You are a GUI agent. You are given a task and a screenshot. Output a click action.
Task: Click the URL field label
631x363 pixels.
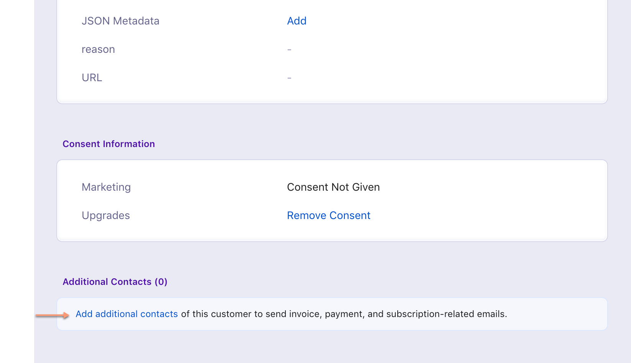[92, 78]
